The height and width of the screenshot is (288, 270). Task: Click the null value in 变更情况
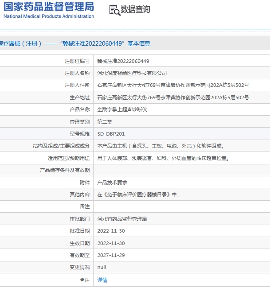click(102, 267)
